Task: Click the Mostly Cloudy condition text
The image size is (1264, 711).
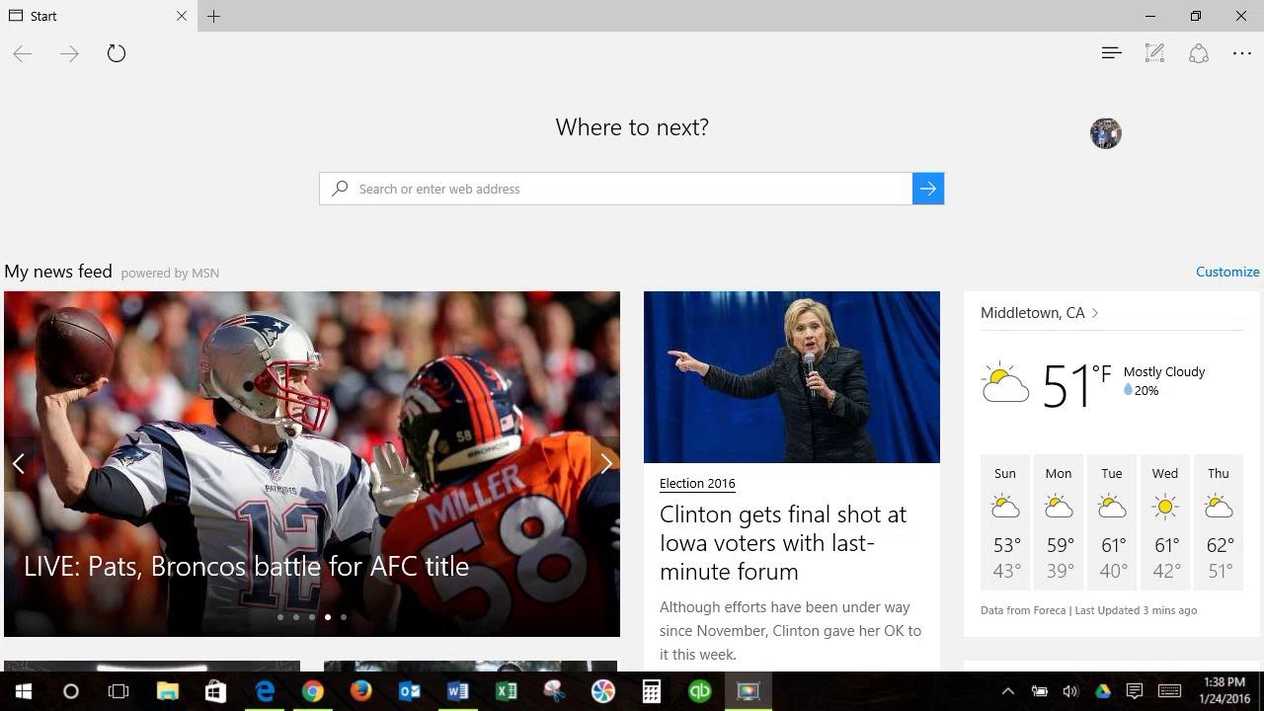Action: 1164,371
